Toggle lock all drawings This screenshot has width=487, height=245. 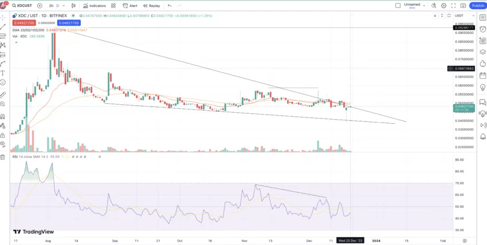pyautogui.click(x=3, y=135)
